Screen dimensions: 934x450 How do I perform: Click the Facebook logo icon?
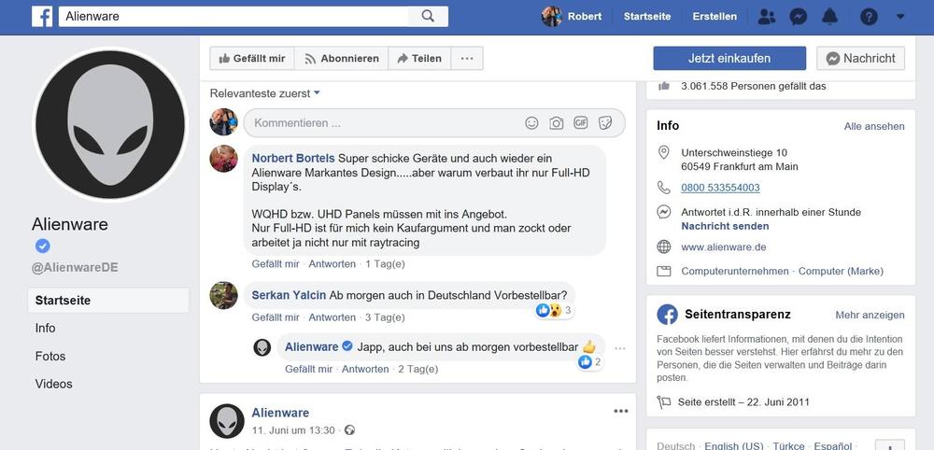[42, 16]
